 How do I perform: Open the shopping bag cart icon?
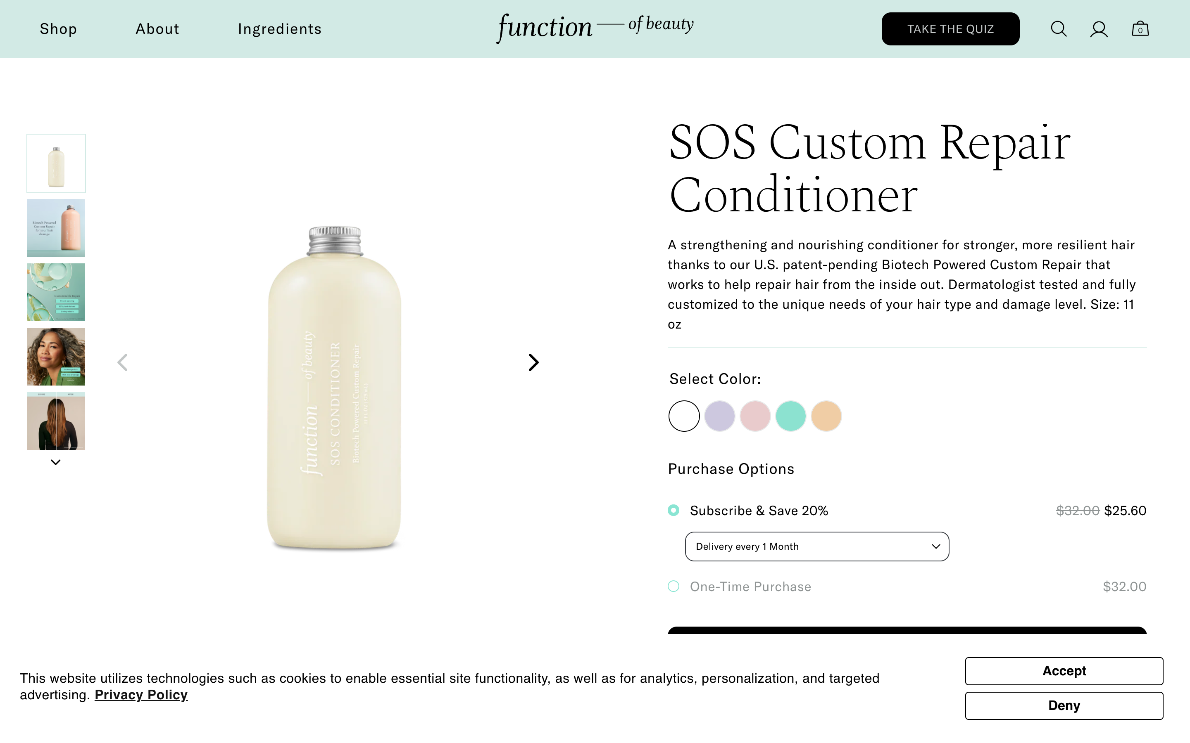pyautogui.click(x=1140, y=29)
